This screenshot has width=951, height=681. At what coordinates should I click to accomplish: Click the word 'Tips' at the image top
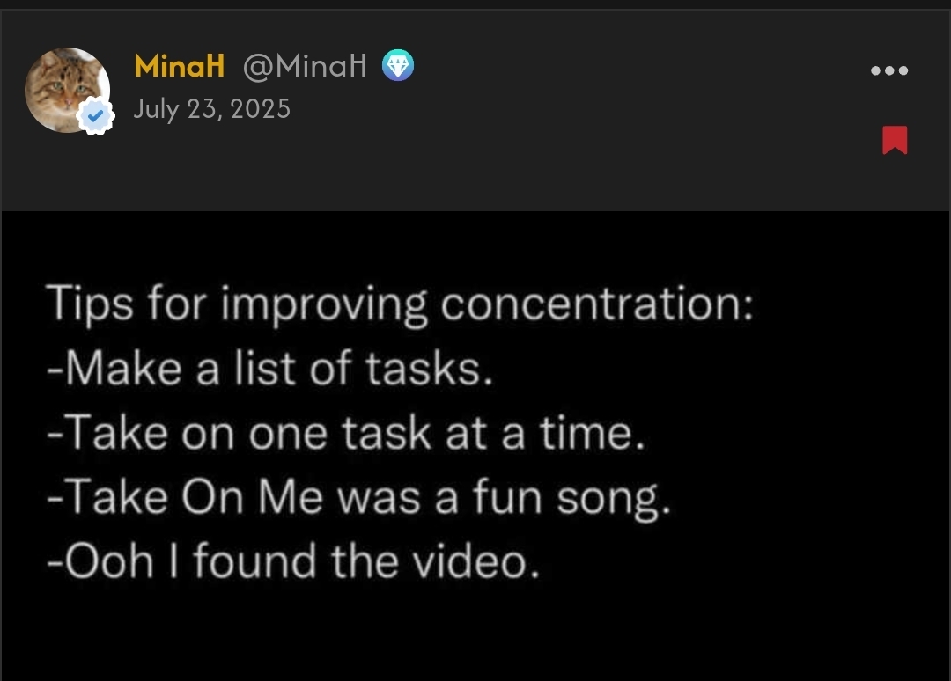click(89, 304)
